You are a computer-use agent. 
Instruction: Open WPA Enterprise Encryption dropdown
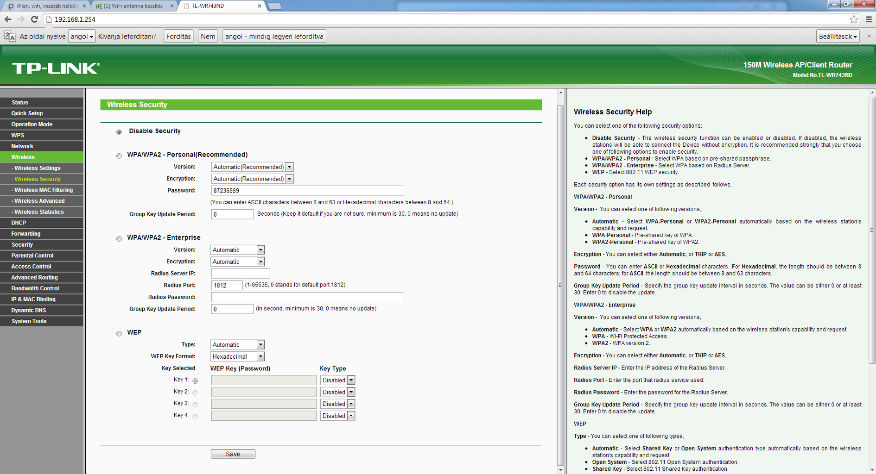click(x=237, y=262)
